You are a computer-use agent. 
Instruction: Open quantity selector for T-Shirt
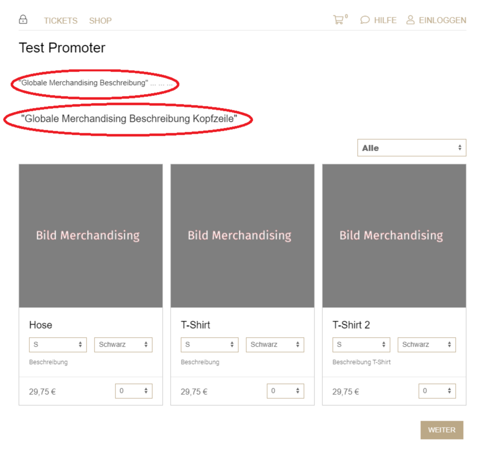coord(285,391)
